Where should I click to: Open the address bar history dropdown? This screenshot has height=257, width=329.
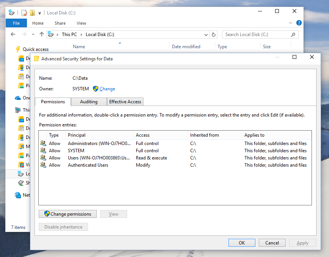tap(206, 34)
